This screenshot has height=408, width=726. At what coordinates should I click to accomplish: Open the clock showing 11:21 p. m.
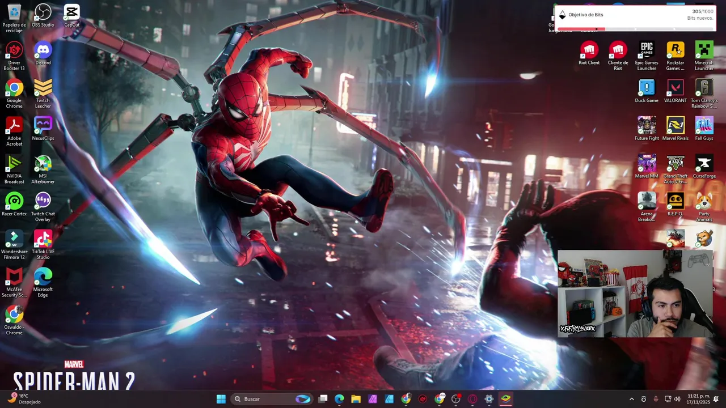click(x=697, y=399)
